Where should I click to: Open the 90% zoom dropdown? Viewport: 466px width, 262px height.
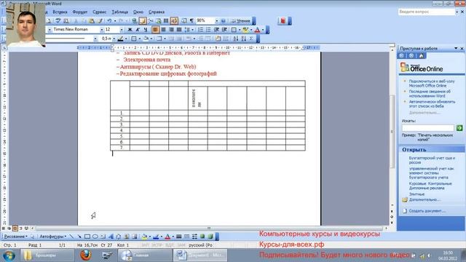coord(216,21)
